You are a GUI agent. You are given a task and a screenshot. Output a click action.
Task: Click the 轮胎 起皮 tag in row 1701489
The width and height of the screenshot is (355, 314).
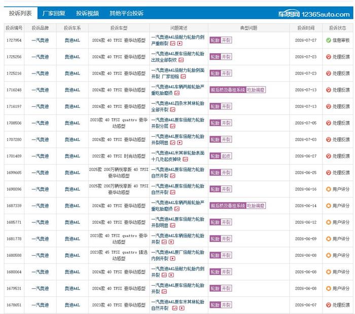pyautogui.click(x=221, y=156)
